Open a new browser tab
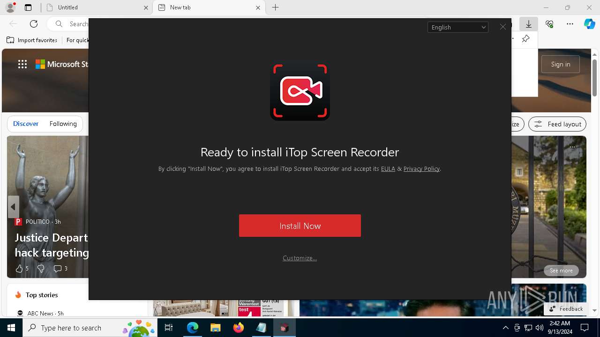Screen dimensions: 600x337 [276, 7]
